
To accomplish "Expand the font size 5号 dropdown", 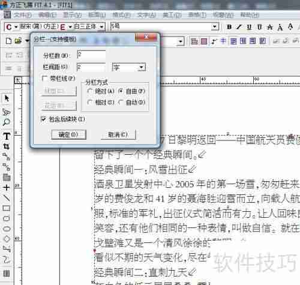I will [x=215, y=26].
